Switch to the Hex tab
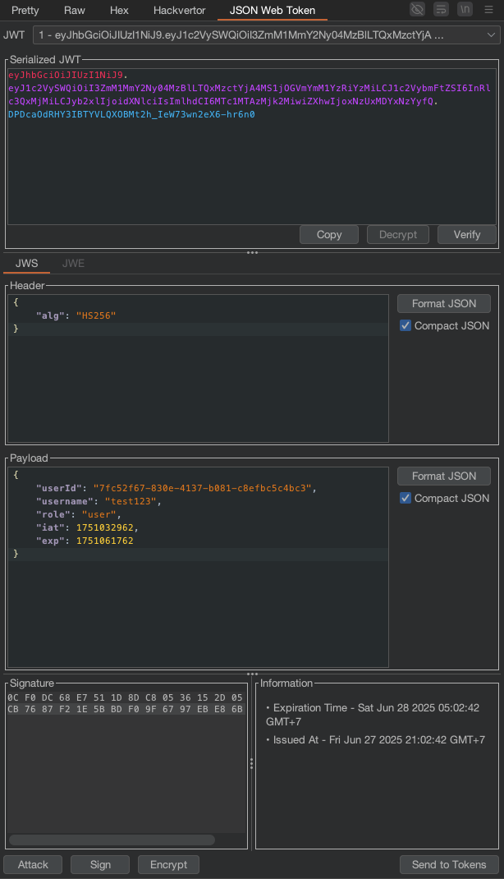 (x=119, y=10)
